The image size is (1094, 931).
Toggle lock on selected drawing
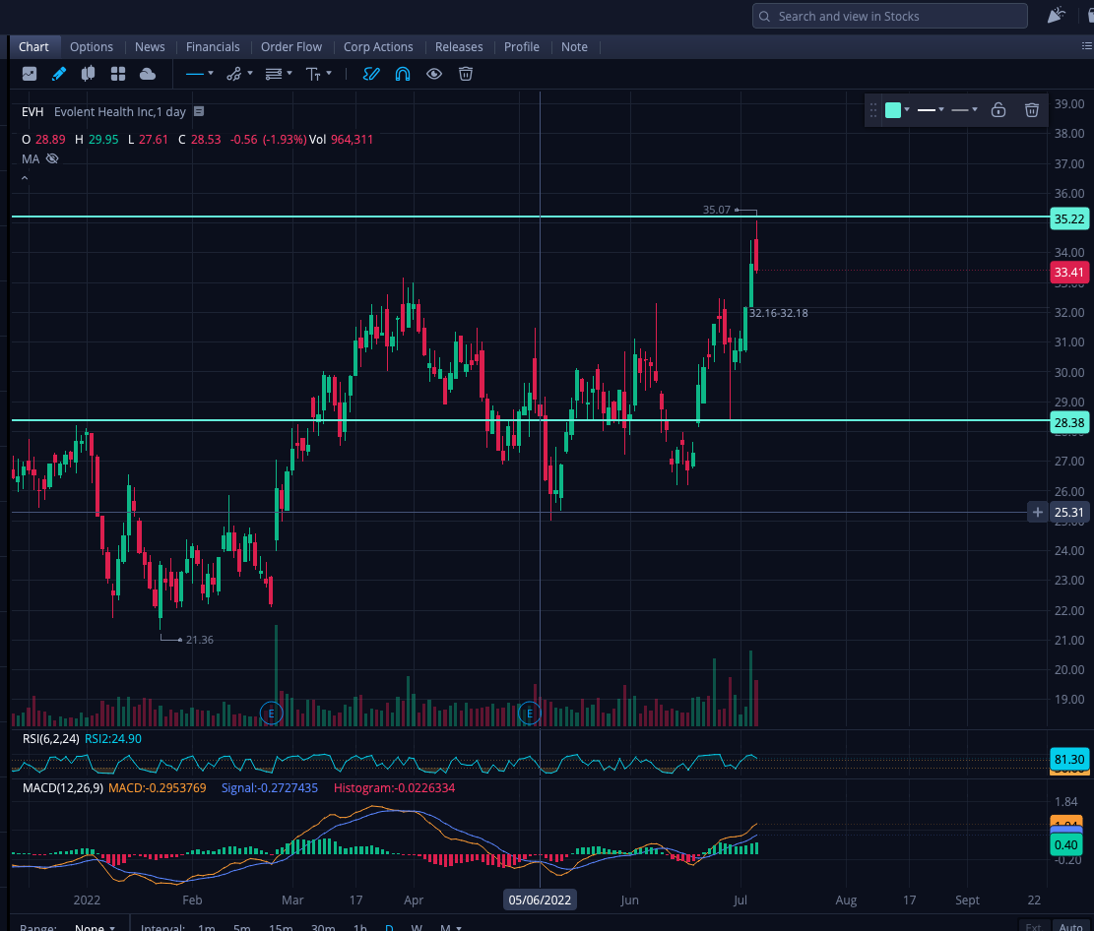(x=998, y=110)
